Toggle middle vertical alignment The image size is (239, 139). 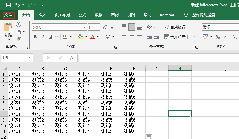pyautogui.click(x=132, y=27)
